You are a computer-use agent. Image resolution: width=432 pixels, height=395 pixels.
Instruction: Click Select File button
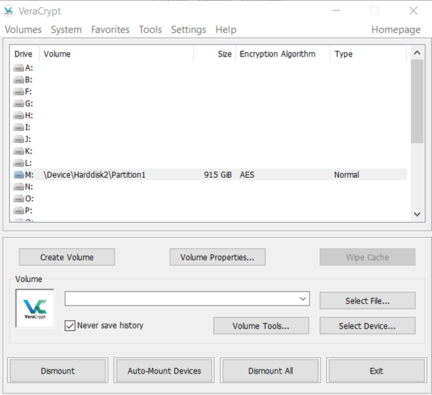click(368, 301)
